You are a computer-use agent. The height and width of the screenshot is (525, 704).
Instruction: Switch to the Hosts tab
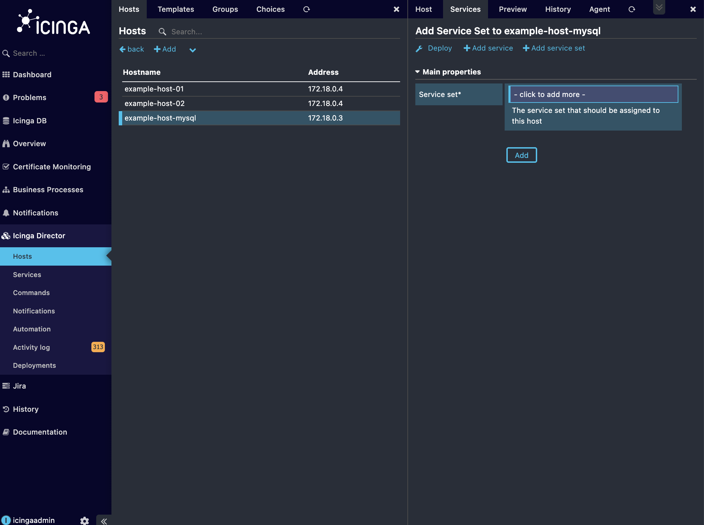pos(129,9)
